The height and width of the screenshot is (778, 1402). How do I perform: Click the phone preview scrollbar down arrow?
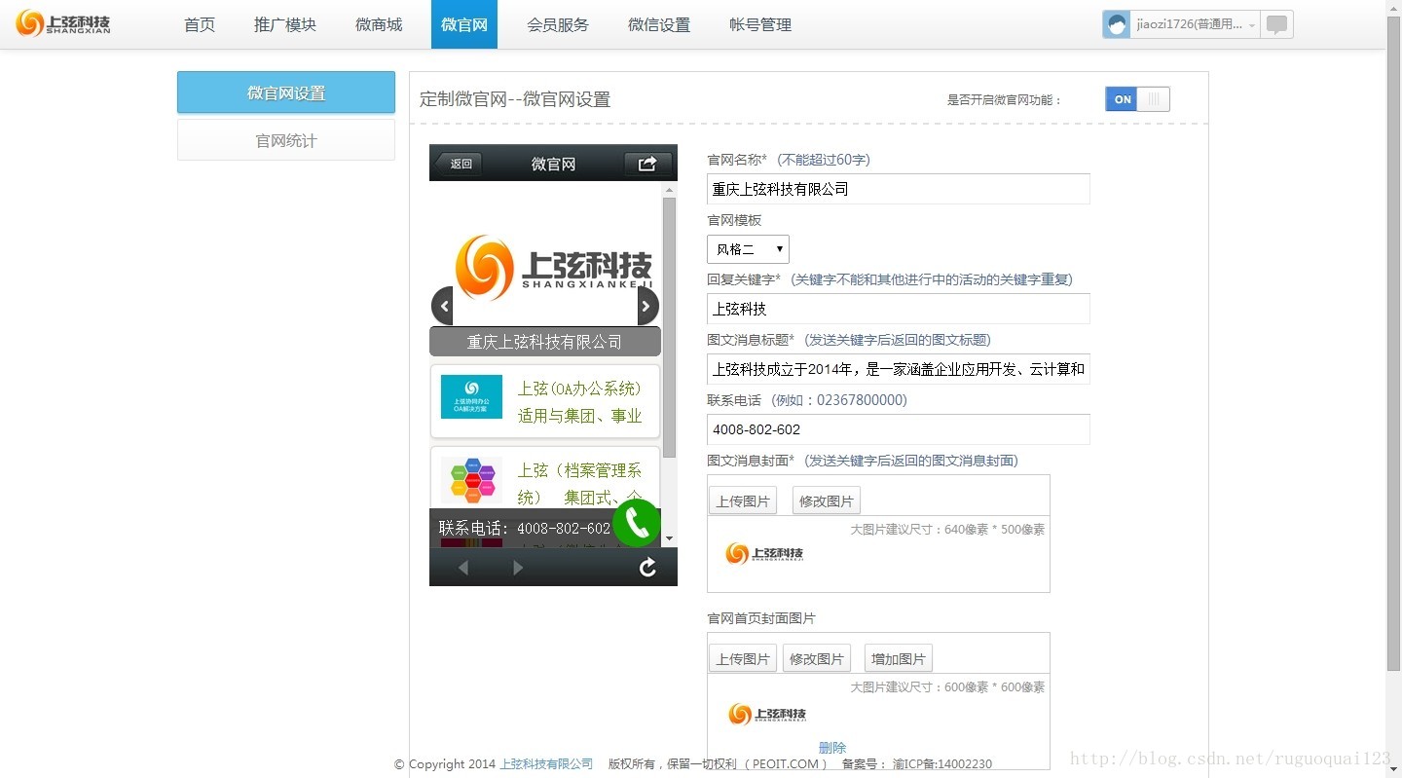click(669, 538)
